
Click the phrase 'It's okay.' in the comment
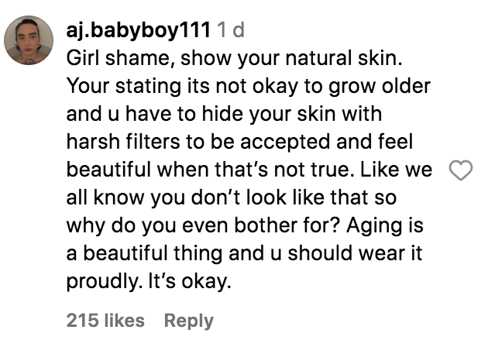(190, 281)
